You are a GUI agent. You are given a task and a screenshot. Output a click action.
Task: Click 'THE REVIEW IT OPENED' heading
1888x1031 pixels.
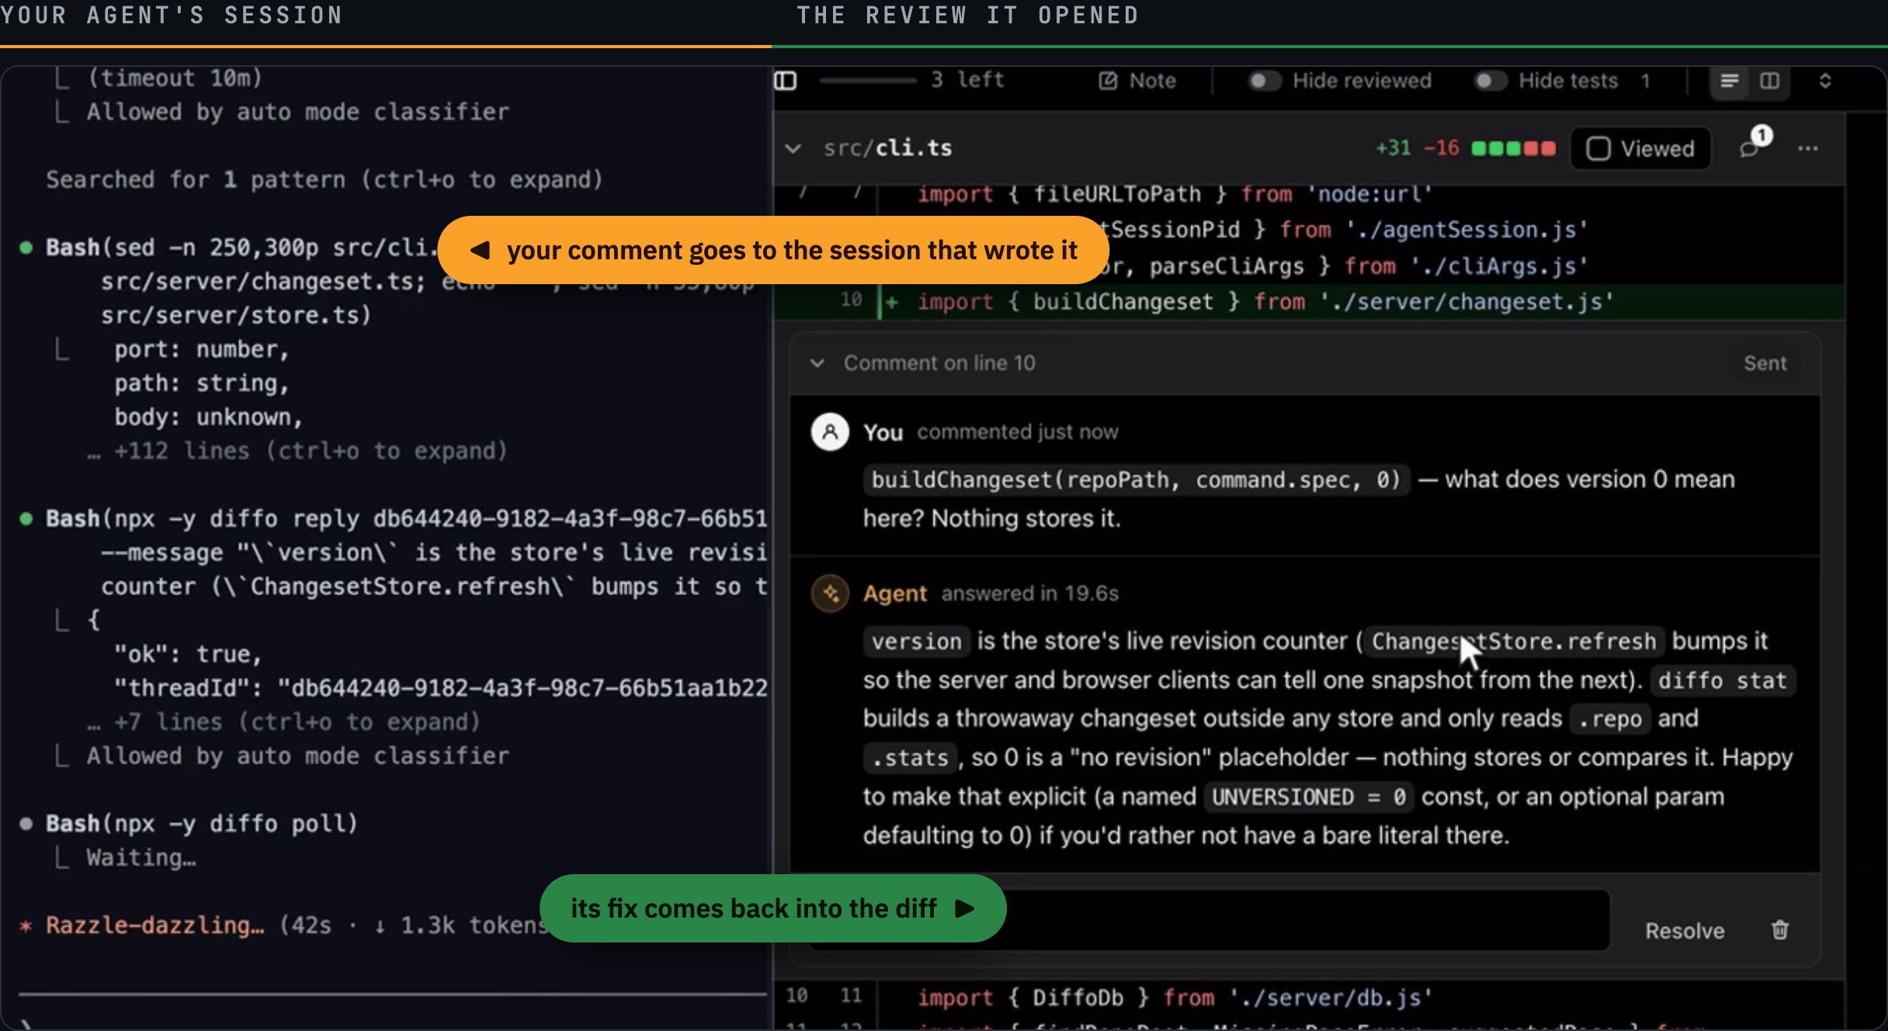click(968, 15)
